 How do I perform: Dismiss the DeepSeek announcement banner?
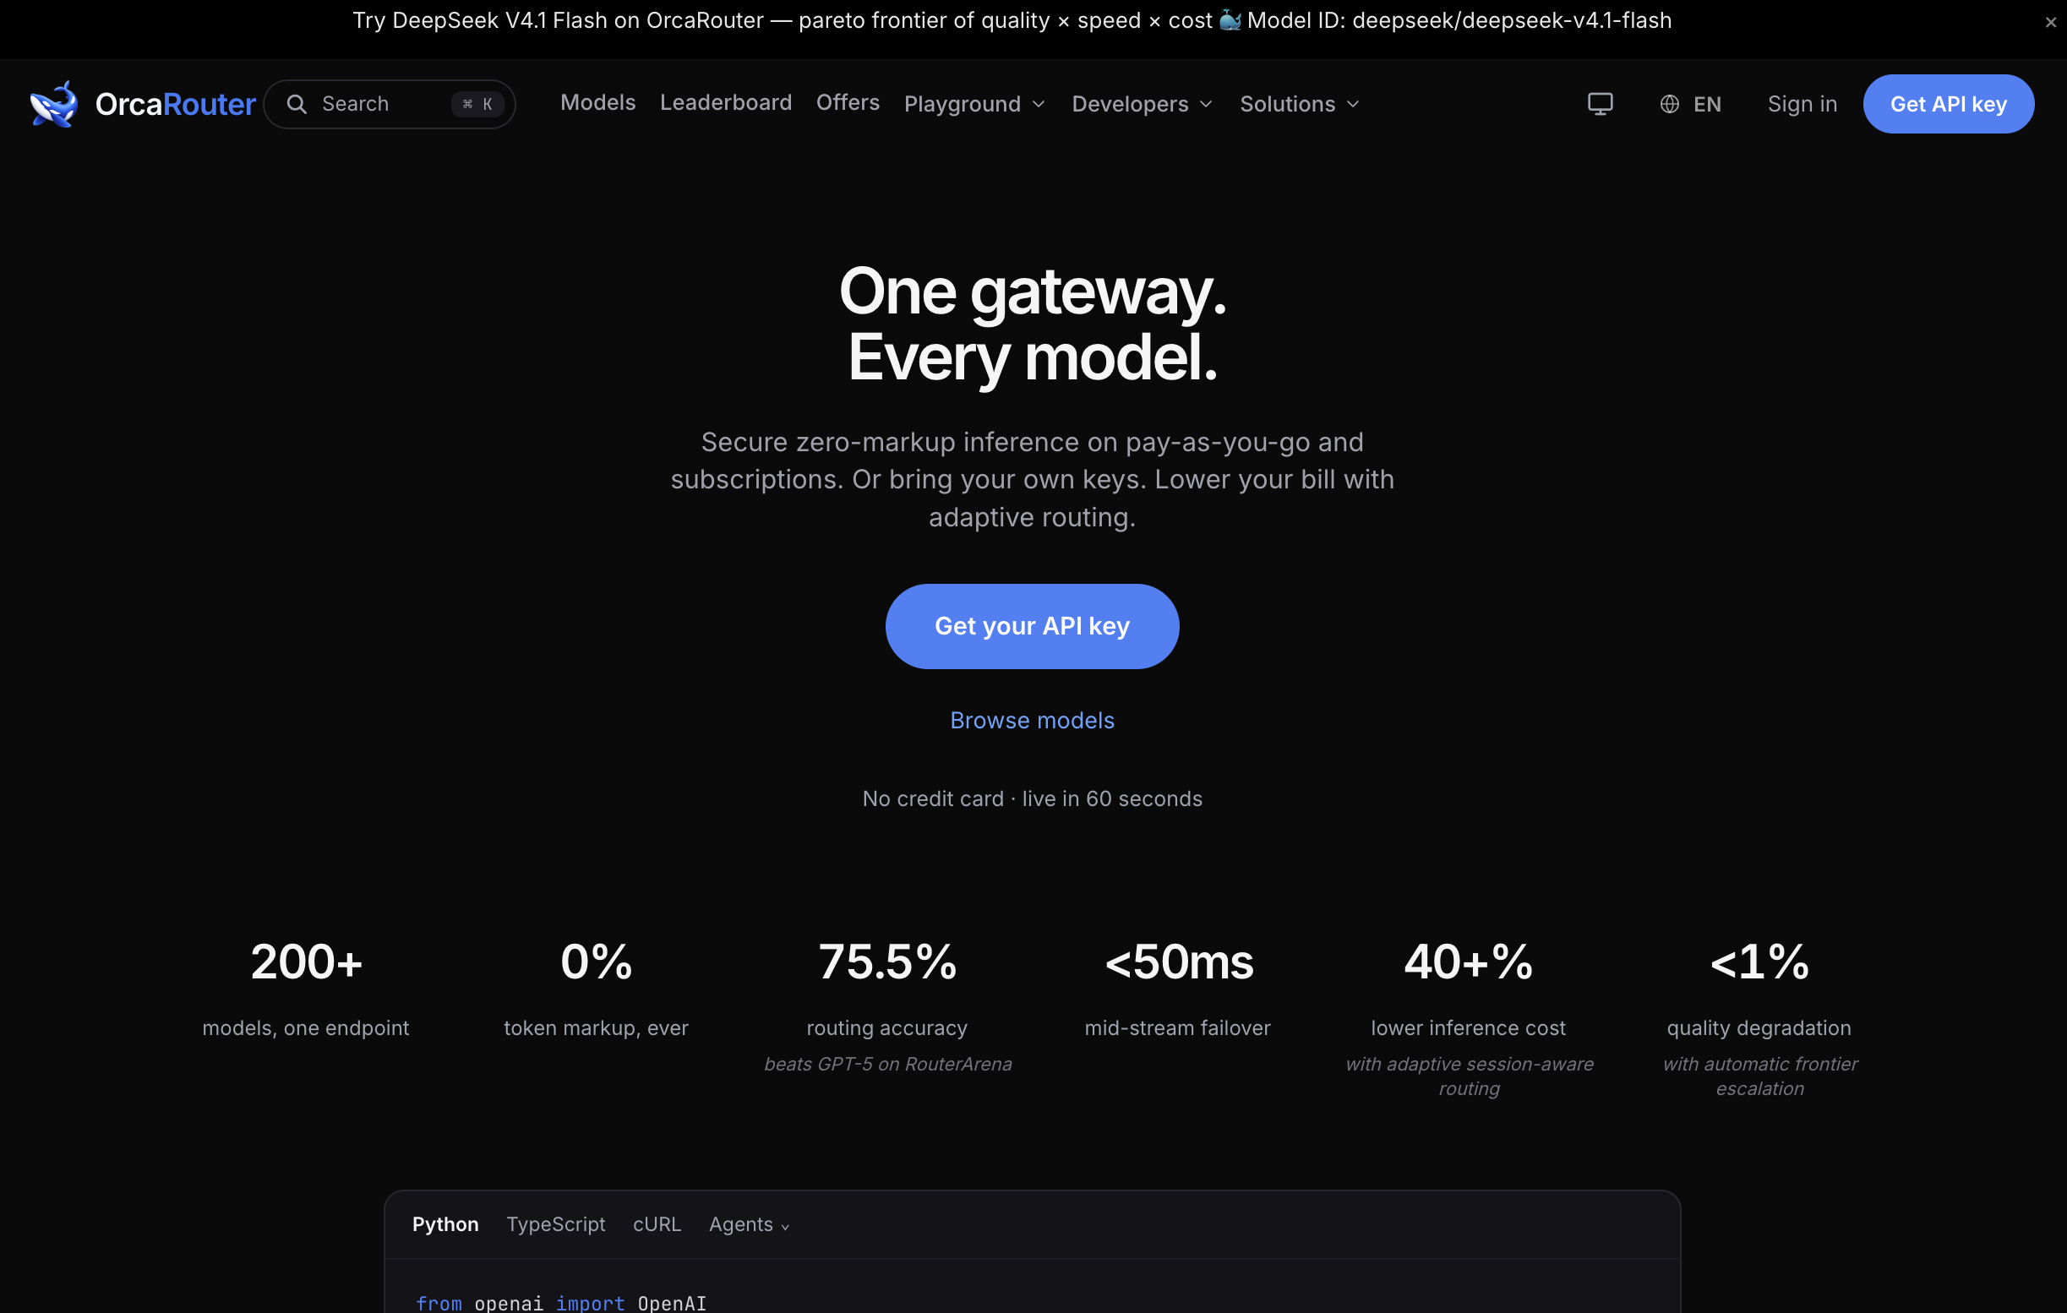pyautogui.click(x=2050, y=22)
